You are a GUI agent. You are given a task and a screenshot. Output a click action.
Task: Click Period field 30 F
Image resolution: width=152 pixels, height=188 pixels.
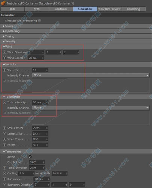40,145
